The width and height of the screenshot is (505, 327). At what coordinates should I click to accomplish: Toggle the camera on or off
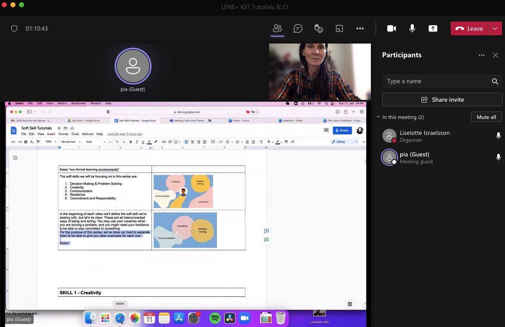(391, 28)
